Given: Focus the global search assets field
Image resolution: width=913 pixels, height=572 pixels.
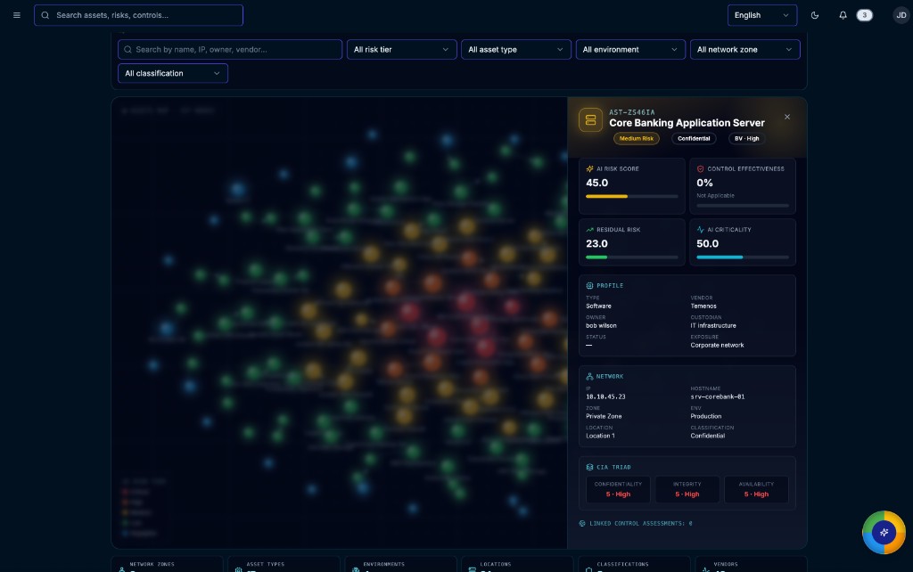Looking at the screenshot, I should [138, 15].
